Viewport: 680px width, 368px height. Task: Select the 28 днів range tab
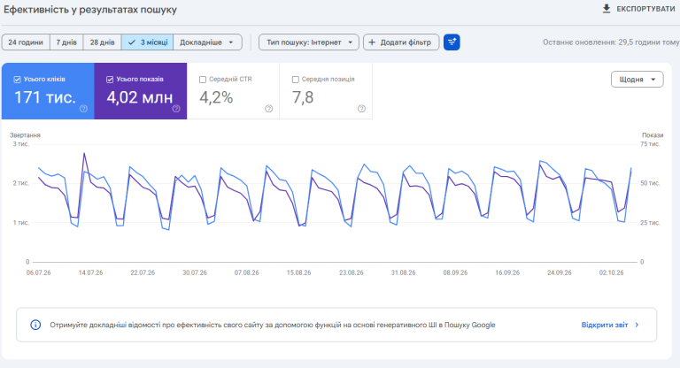pos(103,42)
